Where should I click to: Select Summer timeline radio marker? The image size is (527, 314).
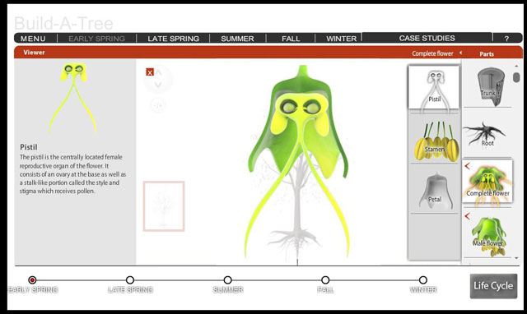point(227,279)
